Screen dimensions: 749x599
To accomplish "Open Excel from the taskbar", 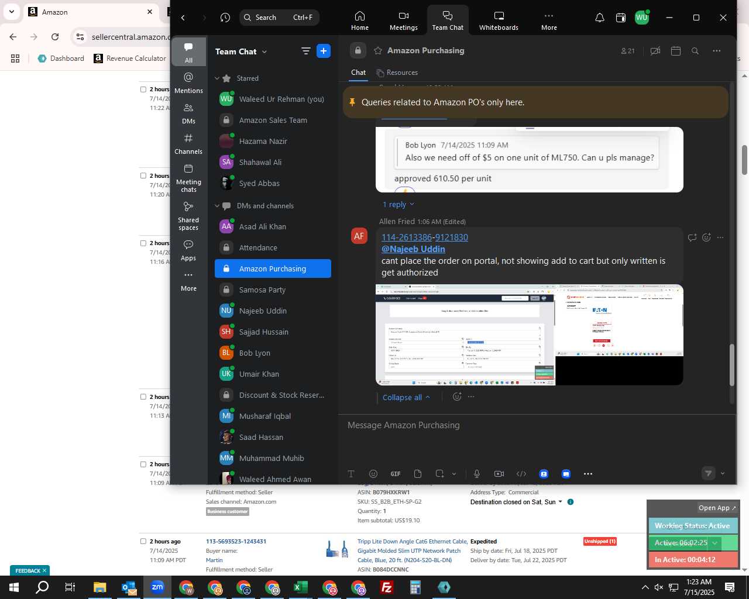I will 301,587.
